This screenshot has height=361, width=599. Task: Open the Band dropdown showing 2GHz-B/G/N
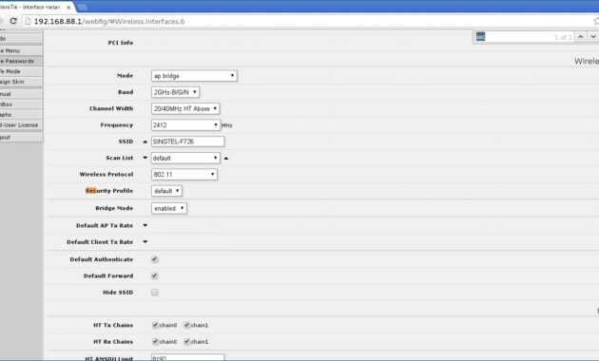(x=175, y=92)
